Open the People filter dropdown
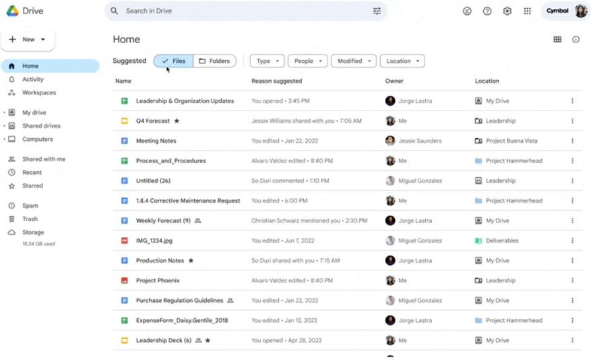Viewport: 591px width, 360px height. click(x=307, y=61)
